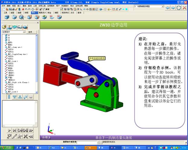Click the Print icon in toolbar
188x150 pixels.
13,9
